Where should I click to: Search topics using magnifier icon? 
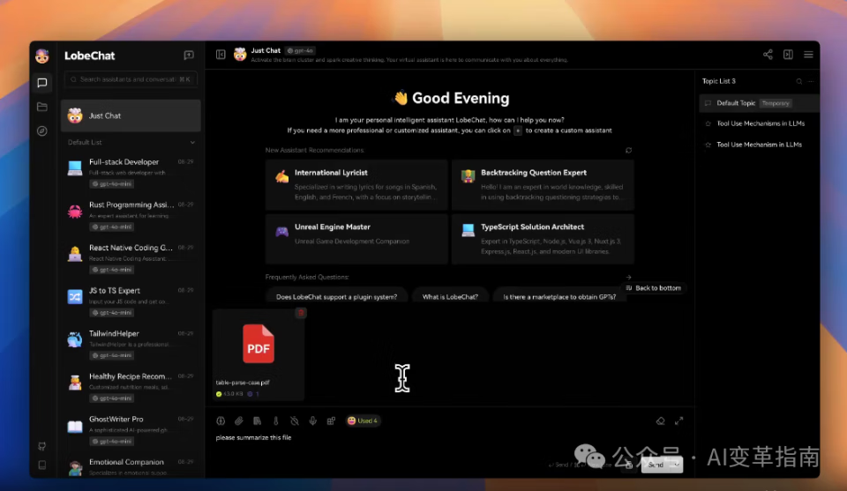tap(799, 81)
